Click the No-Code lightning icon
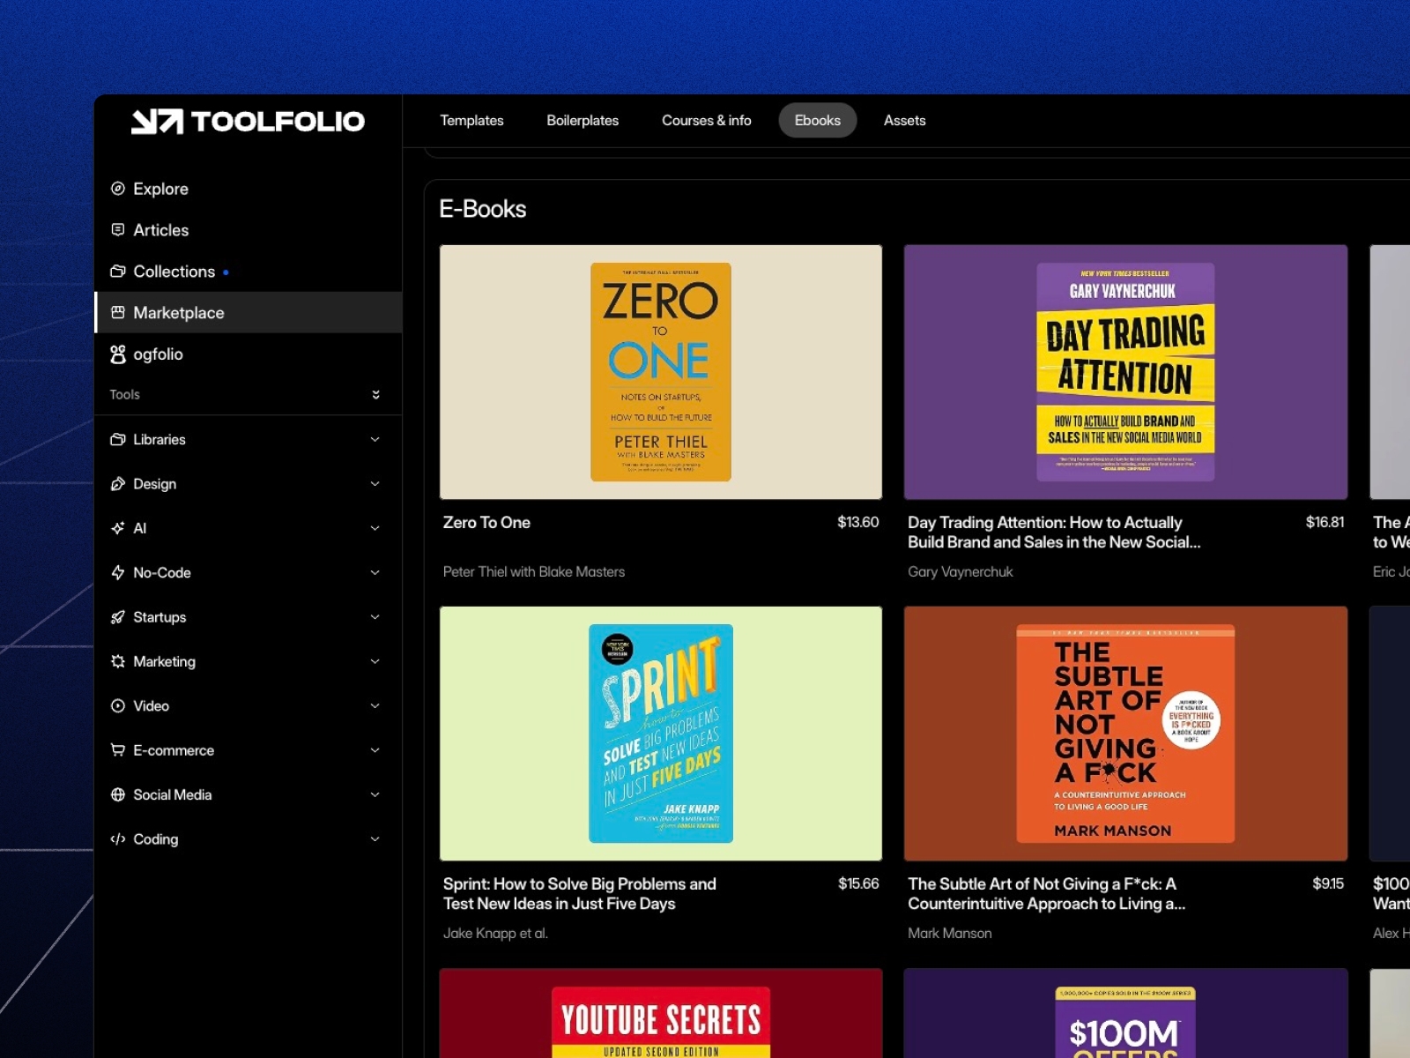Image resolution: width=1410 pixels, height=1058 pixels. coord(118,573)
